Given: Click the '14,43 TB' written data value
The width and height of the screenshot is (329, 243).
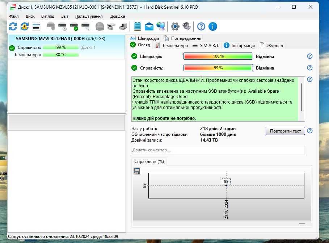Looking at the screenshot, I should pos(209,140).
